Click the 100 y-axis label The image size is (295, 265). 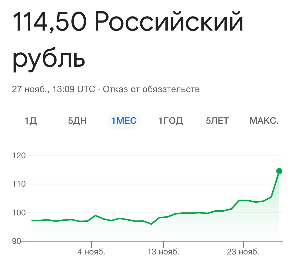[19, 213]
